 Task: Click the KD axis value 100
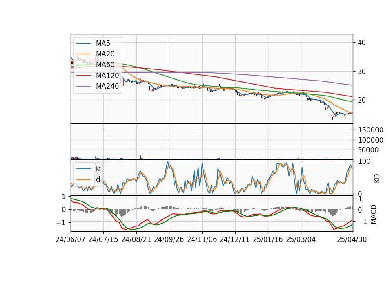click(364, 161)
